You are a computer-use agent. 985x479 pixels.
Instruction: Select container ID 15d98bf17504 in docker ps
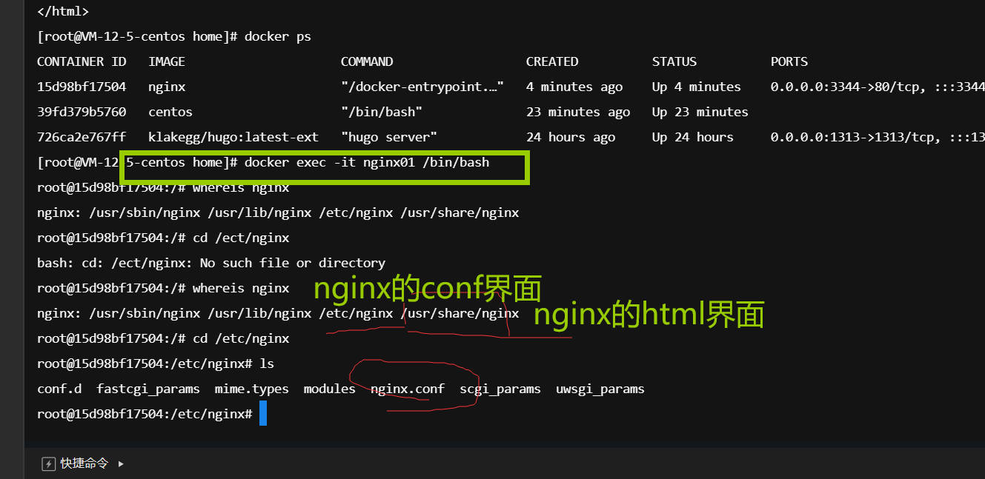(82, 87)
